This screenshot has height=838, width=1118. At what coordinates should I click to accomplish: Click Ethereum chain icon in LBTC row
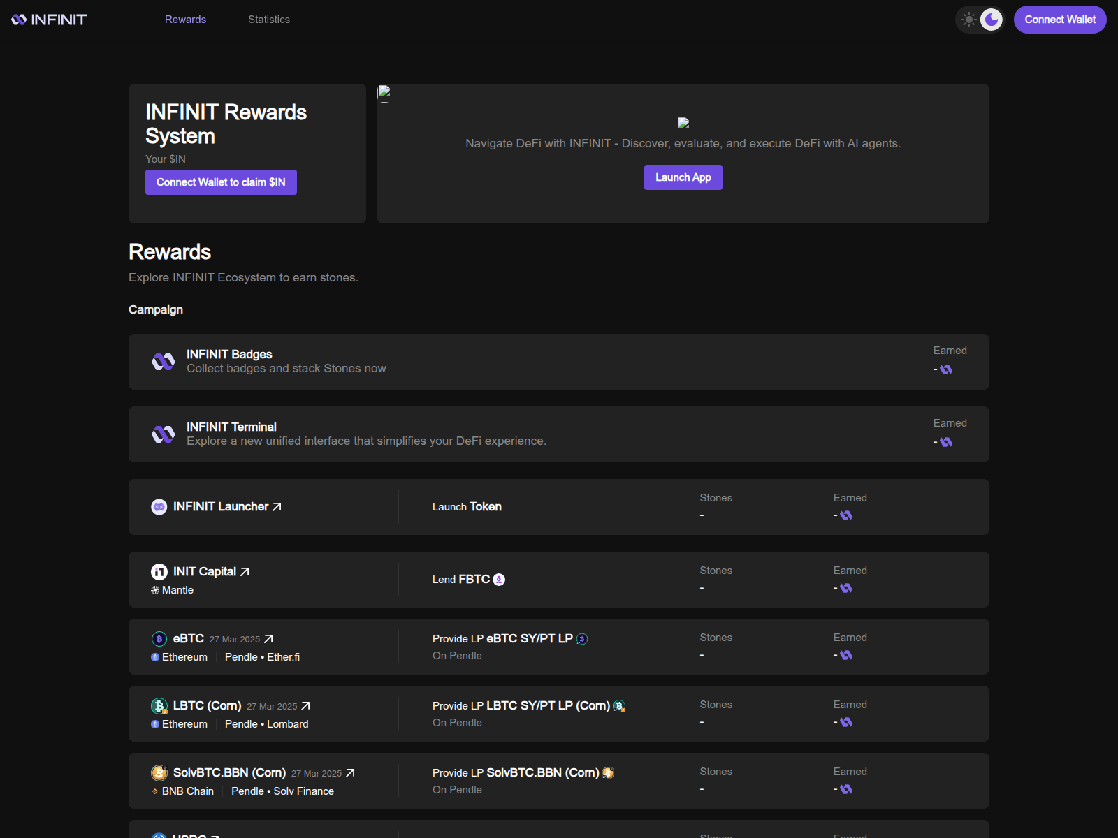click(155, 724)
